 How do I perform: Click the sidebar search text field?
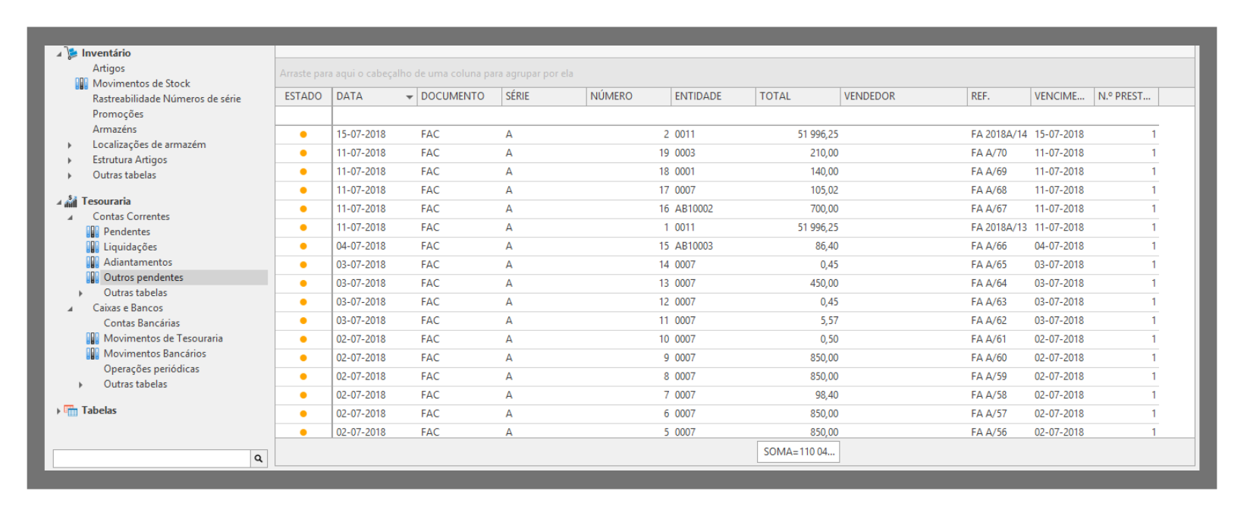pyautogui.click(x=152, y=458)
